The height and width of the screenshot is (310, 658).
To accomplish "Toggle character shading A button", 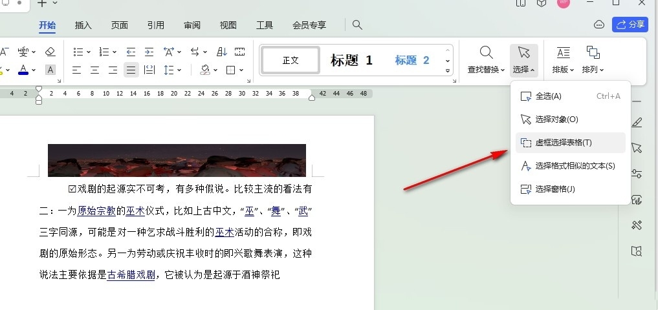I will pos(50,70).
